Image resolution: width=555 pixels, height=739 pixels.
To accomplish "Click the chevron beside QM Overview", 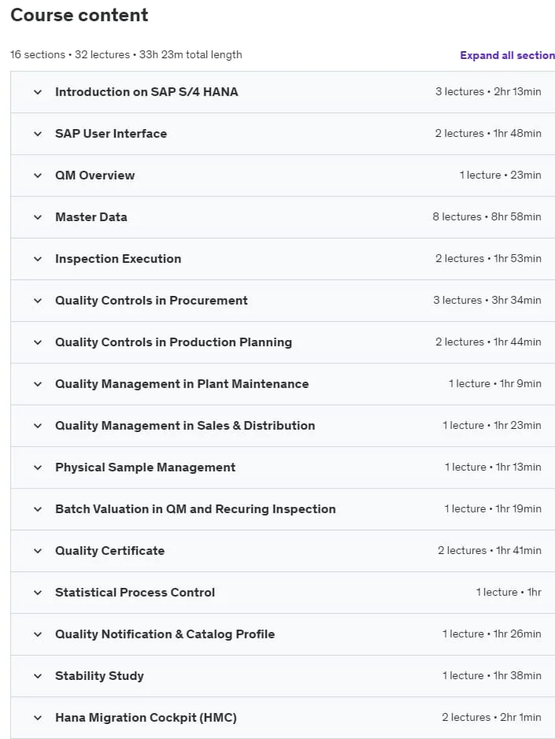I will click(x=38, y=176).
